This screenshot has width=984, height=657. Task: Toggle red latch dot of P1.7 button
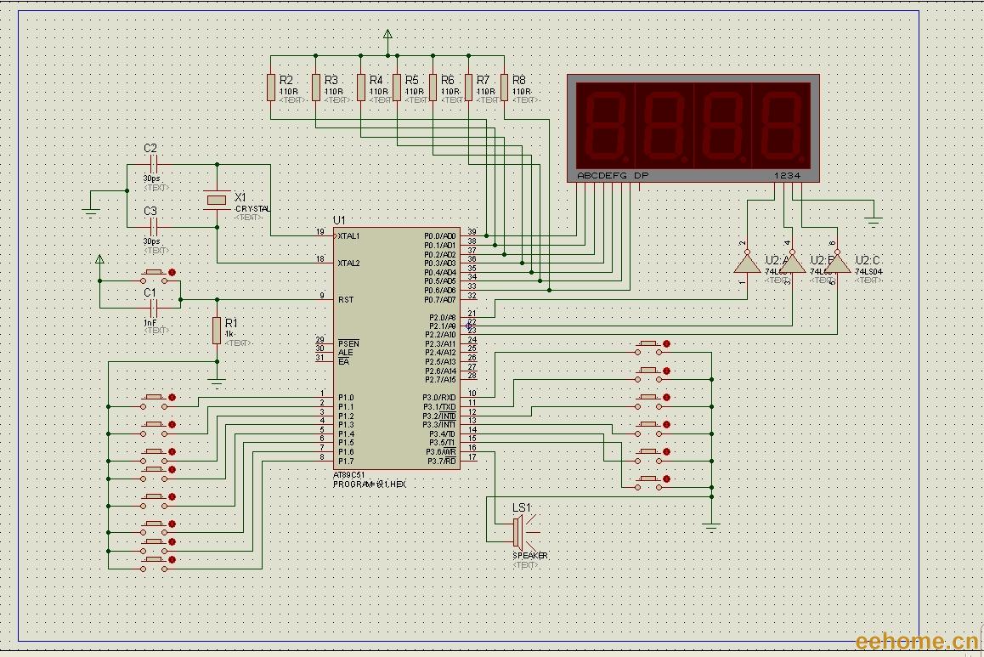pos(172,560)
